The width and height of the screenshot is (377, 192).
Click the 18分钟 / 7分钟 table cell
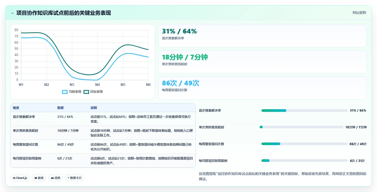(68, 130)
